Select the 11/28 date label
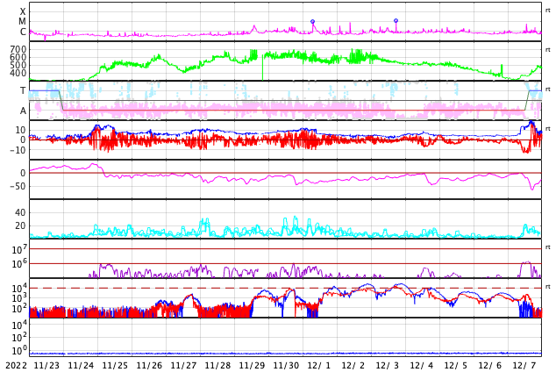 click(217, 366)
